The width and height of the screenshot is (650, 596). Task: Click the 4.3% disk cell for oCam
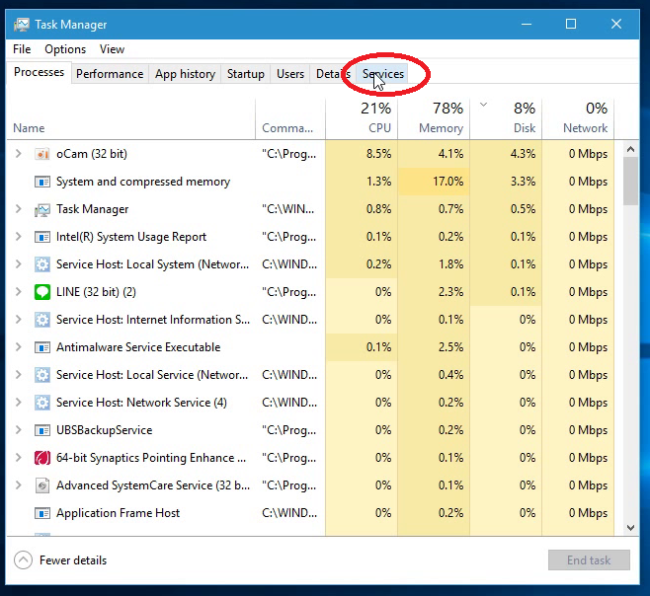tap(506, 154)
